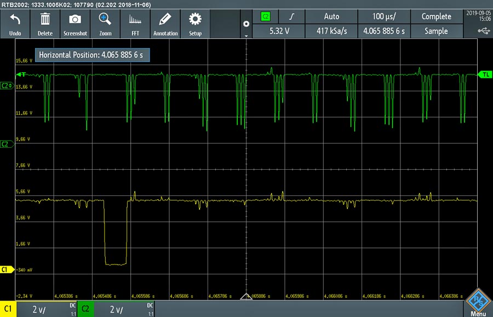
Task: Select the 4.065986 s time axis label
Action: (x=297, y=296)
